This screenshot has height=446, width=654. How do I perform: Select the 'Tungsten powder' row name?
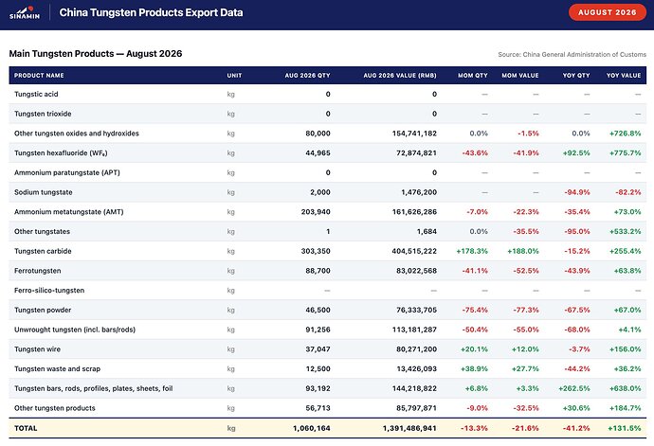point(43,310)
